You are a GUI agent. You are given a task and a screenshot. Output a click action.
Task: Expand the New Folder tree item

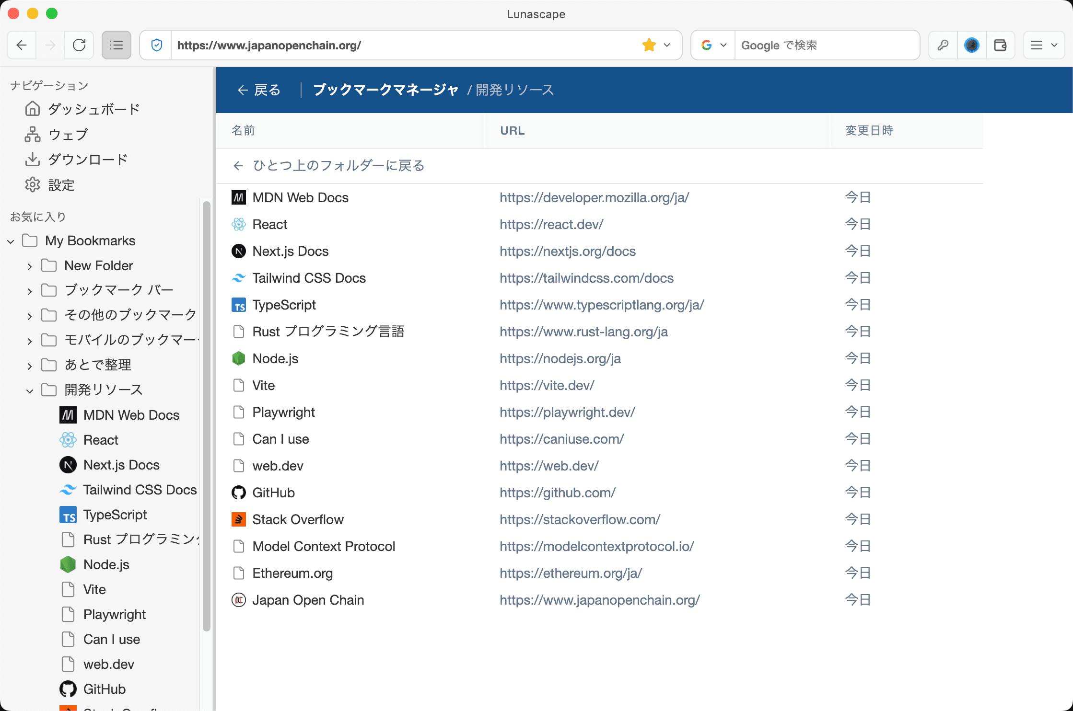[x=30, y=266]
